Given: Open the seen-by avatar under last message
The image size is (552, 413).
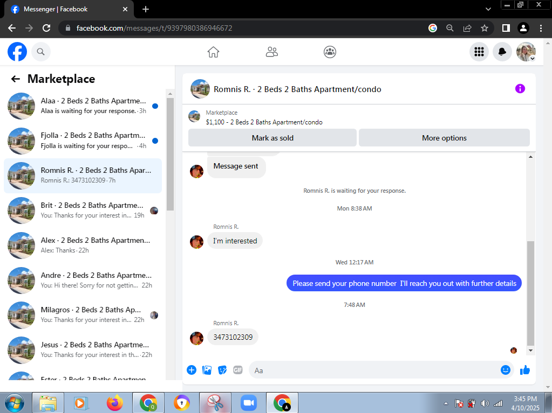Looking at the screenshot, I should point(514,350).
